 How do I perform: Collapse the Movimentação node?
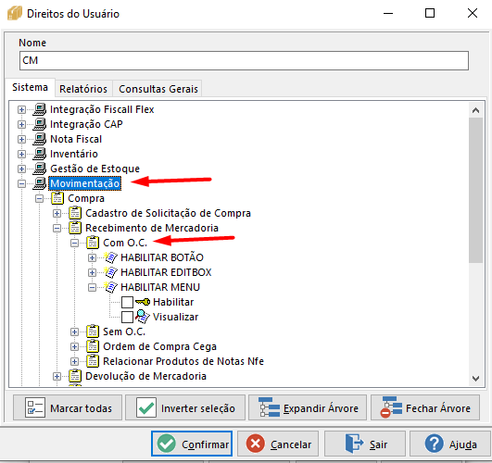21,184
